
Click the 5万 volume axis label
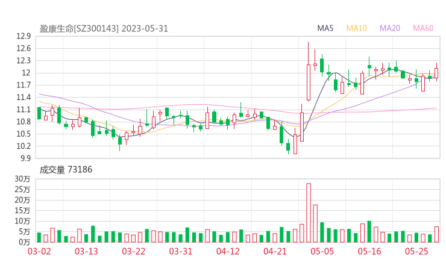(25, 232)
